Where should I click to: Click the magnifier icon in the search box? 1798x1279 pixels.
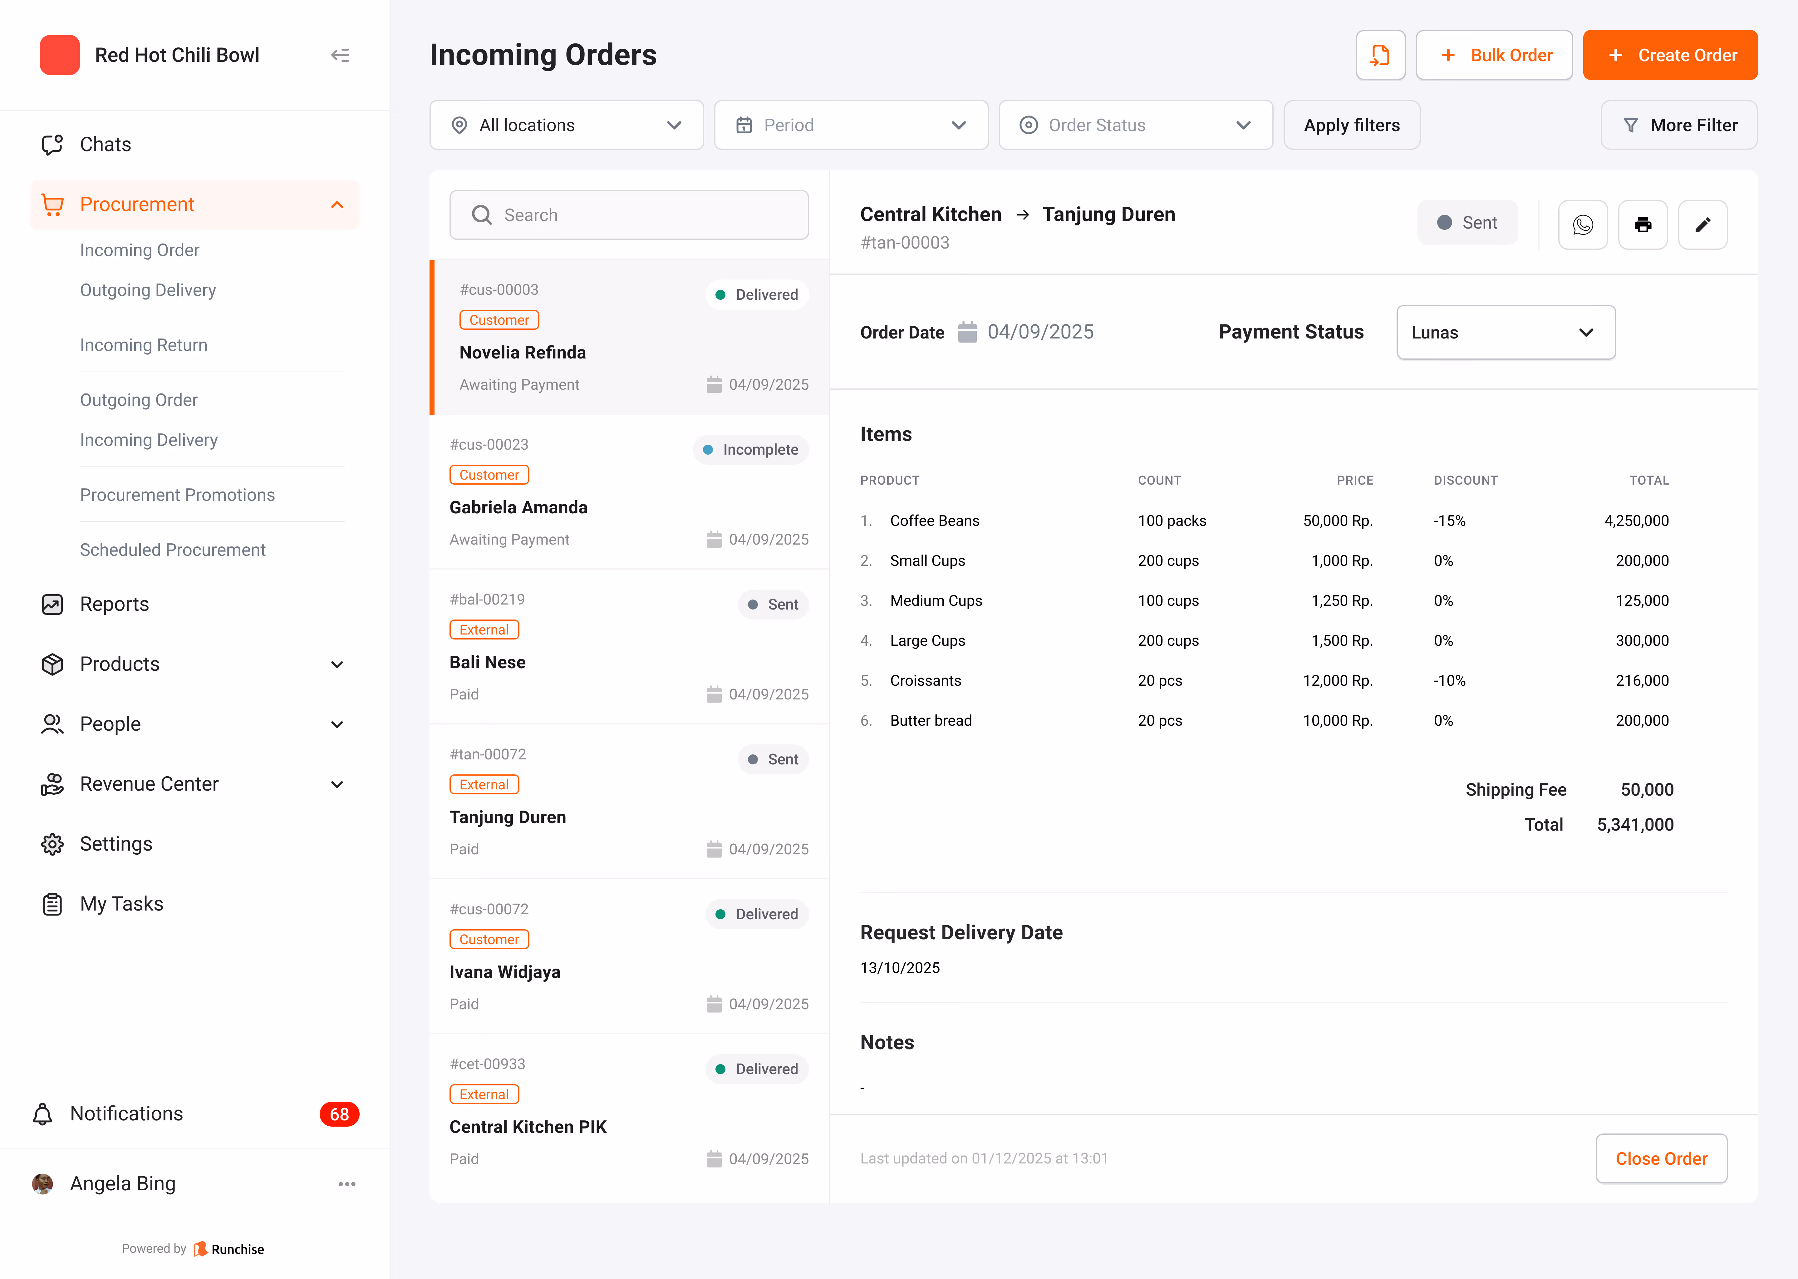point(481,215)
